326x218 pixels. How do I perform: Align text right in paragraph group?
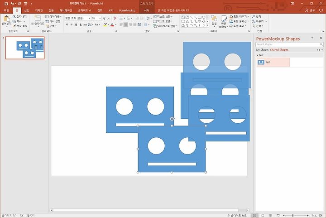pyautogui.click(x=130, y=24)
